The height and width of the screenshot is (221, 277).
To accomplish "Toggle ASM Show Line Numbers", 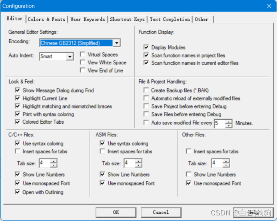I will (x=102, y=174).
